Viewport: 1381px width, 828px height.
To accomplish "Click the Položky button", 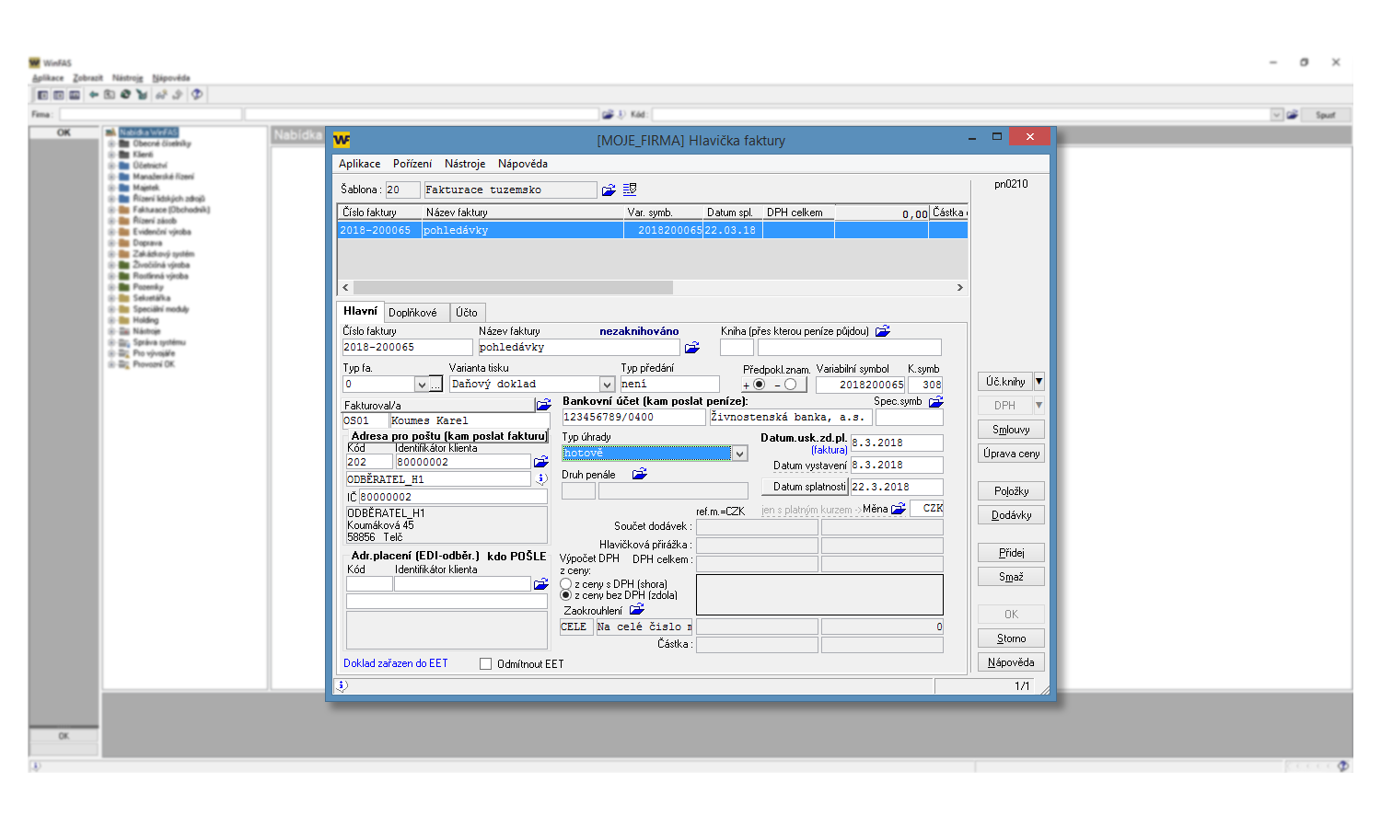I will coord(1011,491).
